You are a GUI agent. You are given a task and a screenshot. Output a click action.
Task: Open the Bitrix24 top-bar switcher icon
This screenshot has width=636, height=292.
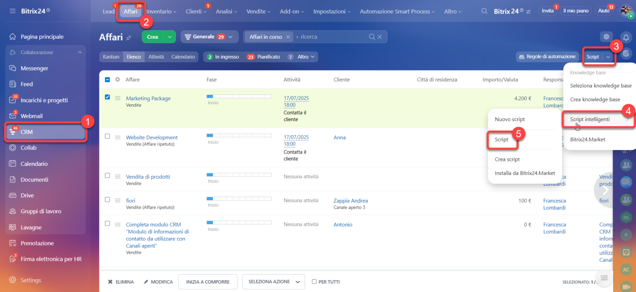point(529,11)
